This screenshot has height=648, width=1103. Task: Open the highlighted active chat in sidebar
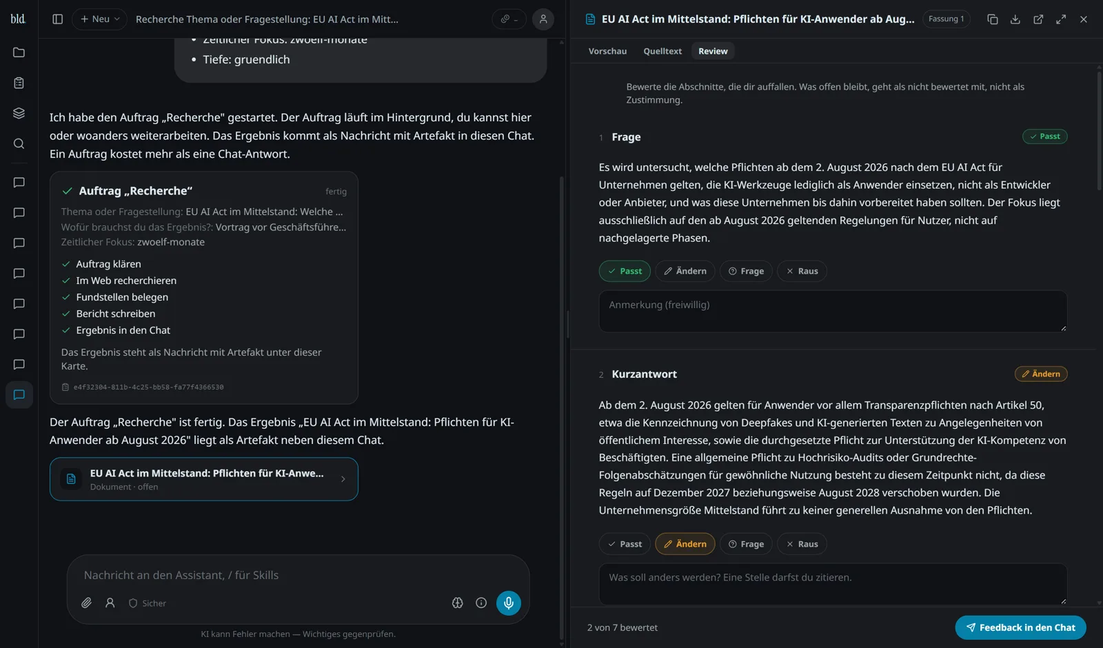pyautogui.click(x=19, y=395)
